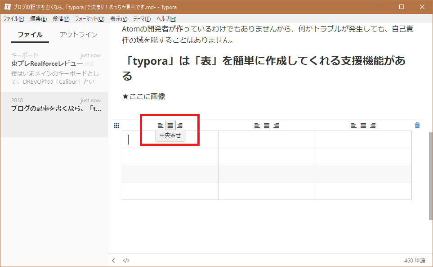Open the ヘルプ(H) menu
Viewport: 433px width, 267px height.
pyautogui.click(x=166, y=19)
